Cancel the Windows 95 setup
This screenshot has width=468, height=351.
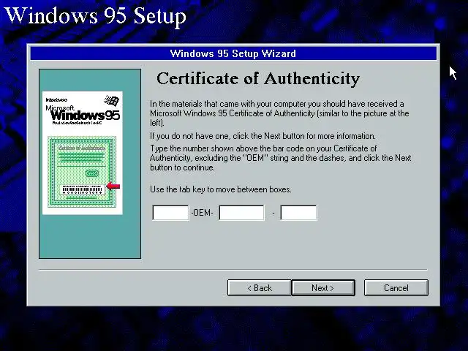[396, 287]
